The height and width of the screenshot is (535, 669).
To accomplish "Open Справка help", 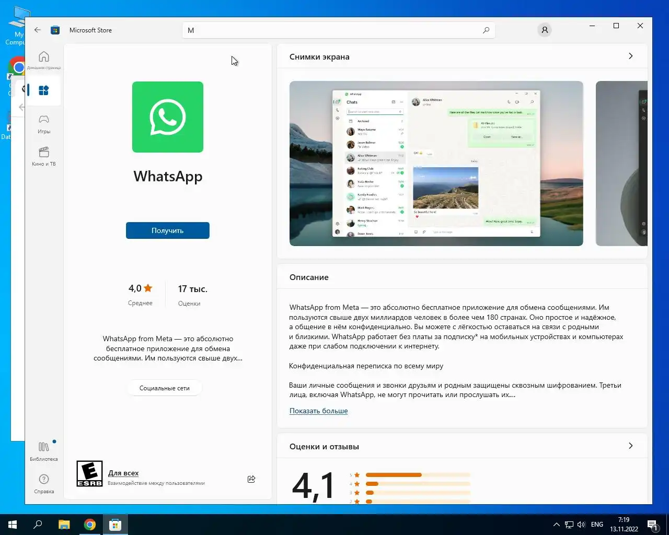I will (x=44, y=483).
